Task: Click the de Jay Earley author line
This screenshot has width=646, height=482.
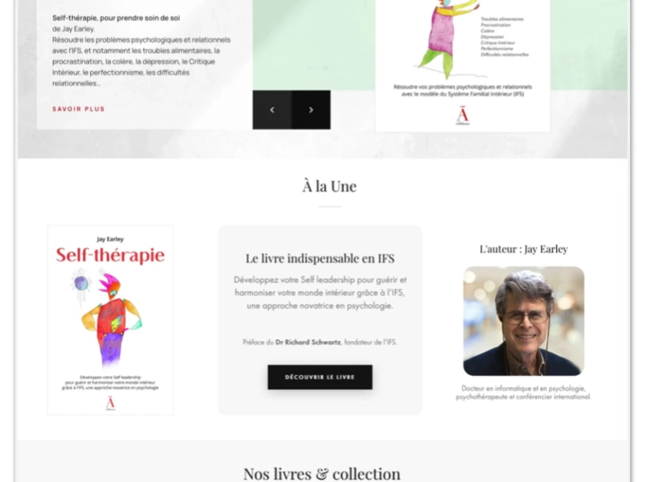Action: point(73,29)
